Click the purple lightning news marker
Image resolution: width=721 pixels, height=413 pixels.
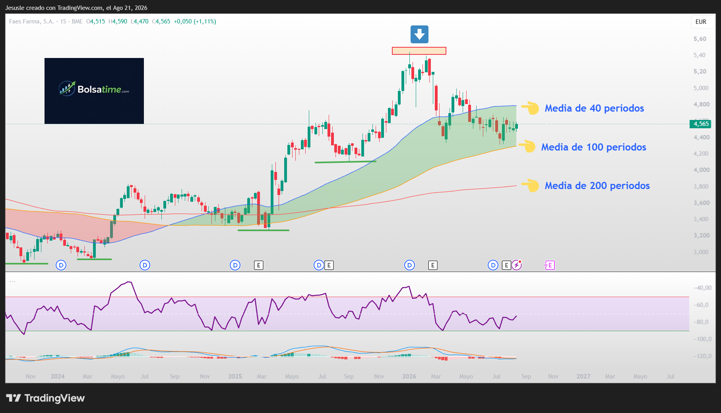click(x=517, y=265)
